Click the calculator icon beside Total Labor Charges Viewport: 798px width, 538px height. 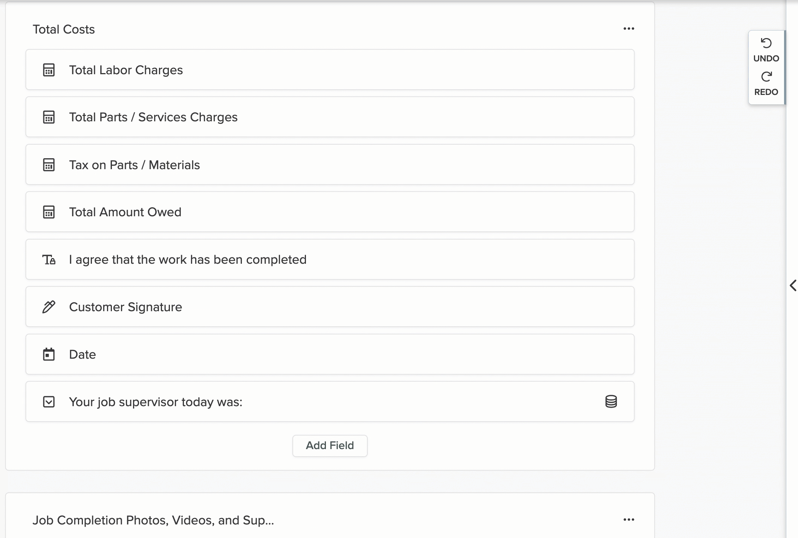point(49,70)
